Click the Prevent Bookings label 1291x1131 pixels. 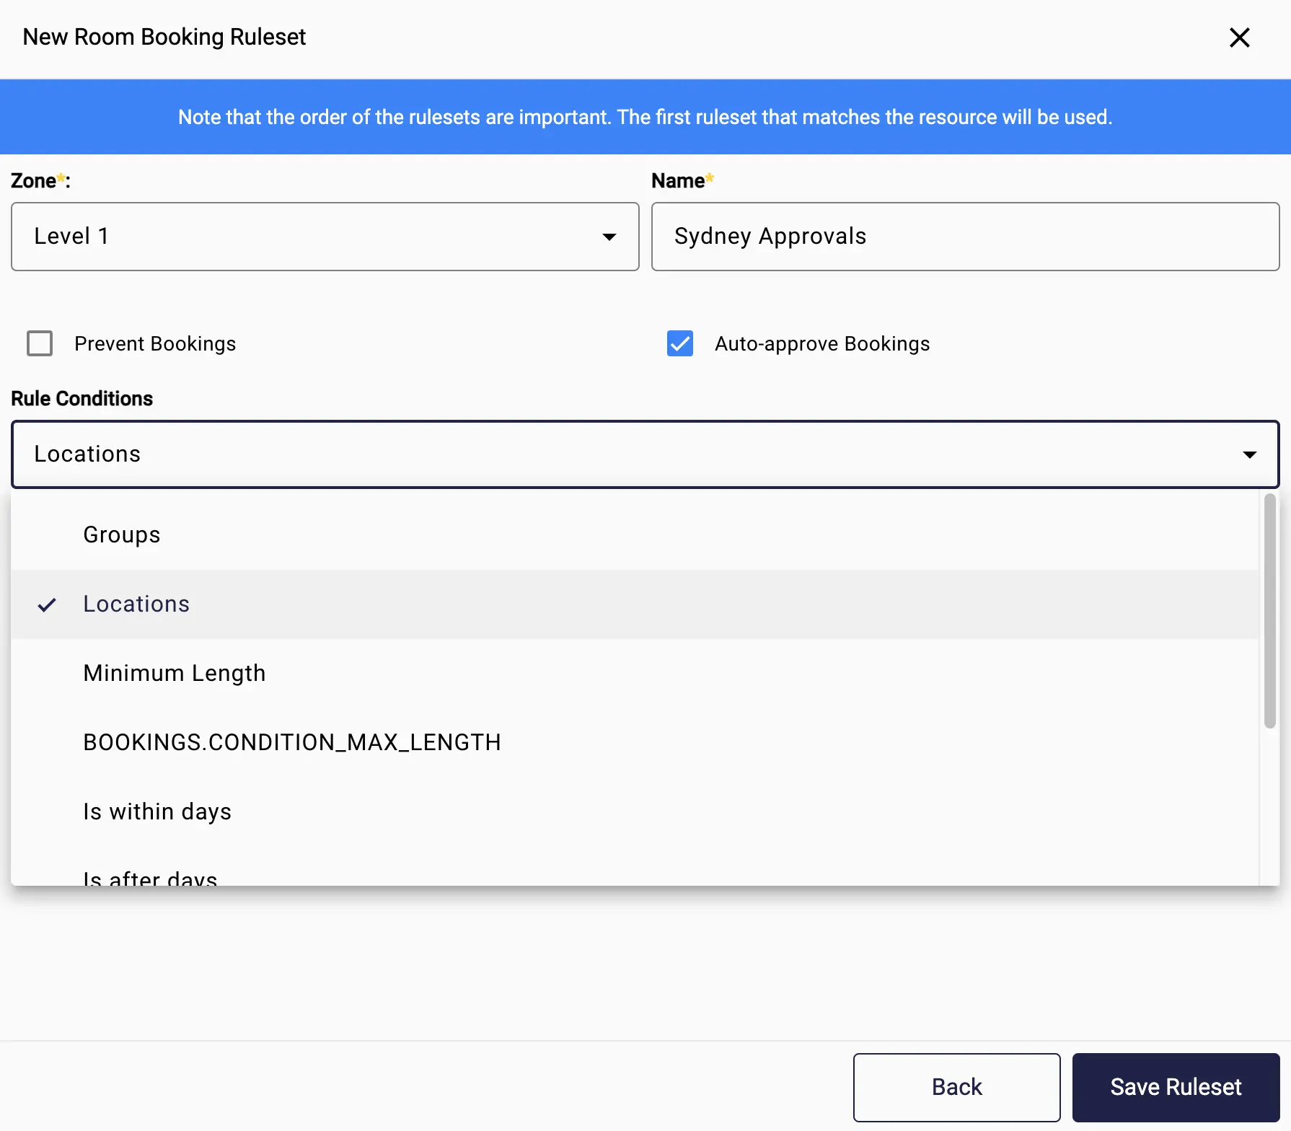tap(155, 343)
